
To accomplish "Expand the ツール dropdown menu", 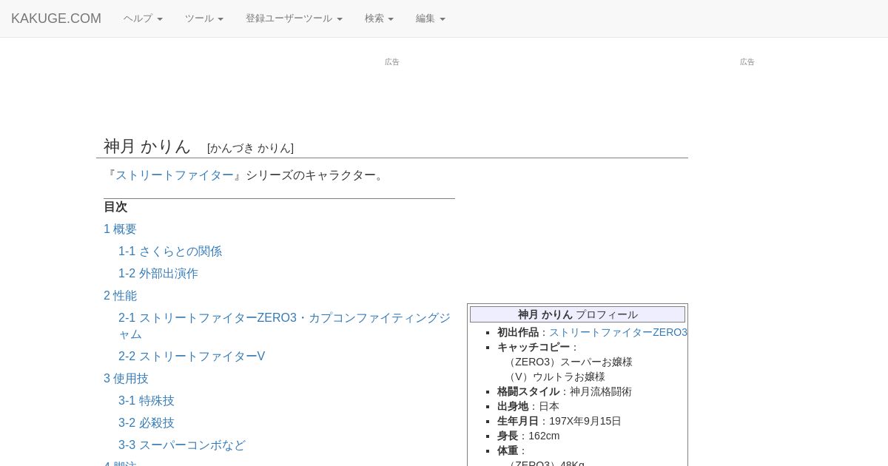I will click(204, 18).
